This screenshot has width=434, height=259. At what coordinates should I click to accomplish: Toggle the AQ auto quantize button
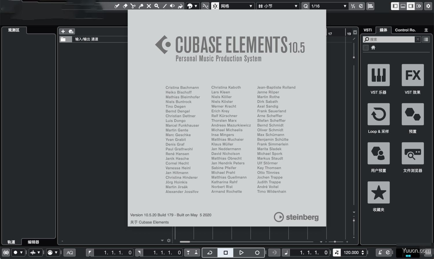click(70, 252)
